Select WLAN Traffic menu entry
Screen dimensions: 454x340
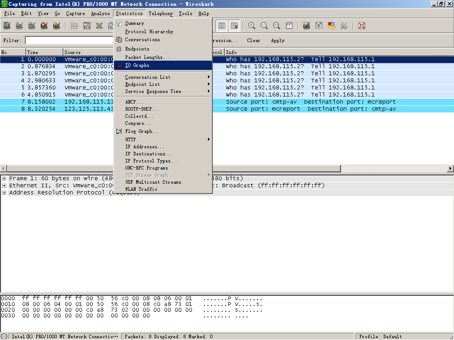tap(163, 189)
